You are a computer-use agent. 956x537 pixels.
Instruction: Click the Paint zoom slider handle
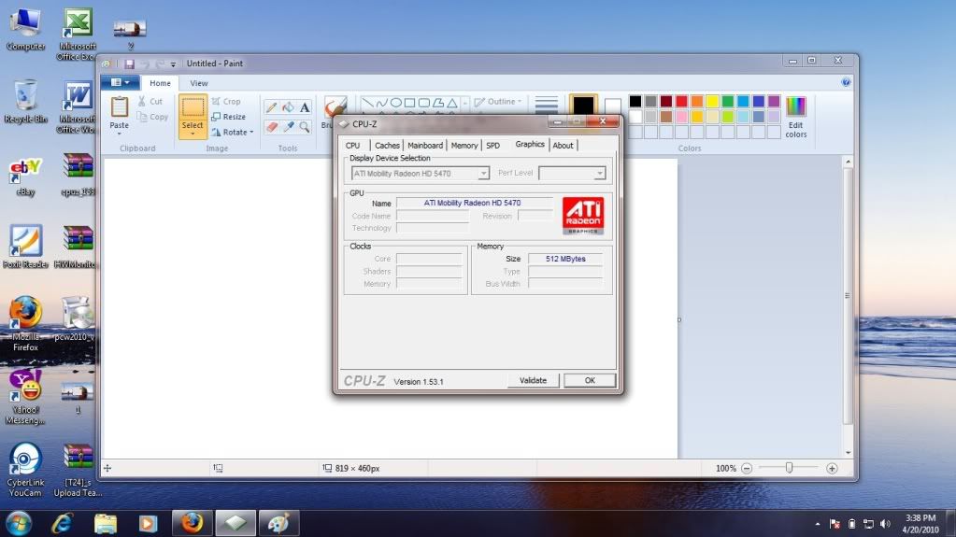789,468
